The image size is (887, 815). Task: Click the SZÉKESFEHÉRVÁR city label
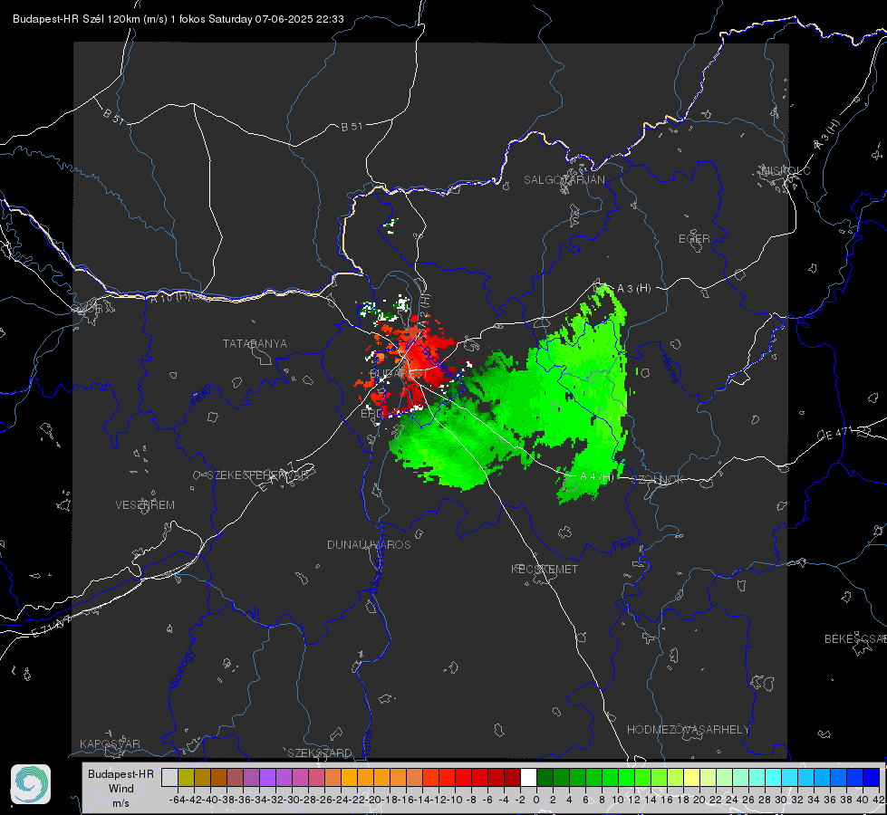(x=257, y=475)
